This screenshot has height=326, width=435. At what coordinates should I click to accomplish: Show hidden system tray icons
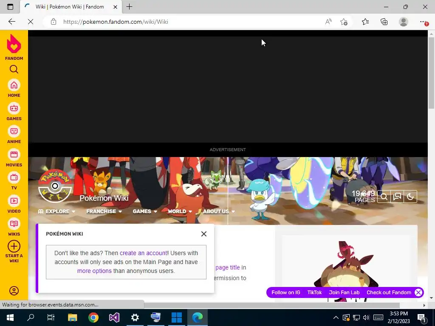pyautogui.click(x=336, y=318)
